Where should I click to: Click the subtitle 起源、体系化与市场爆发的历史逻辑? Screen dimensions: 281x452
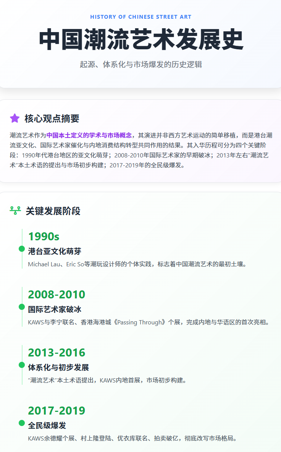point(140,65)
